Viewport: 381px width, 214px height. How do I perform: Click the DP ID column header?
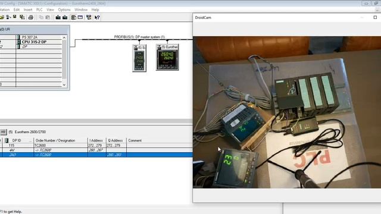point(18,140)
